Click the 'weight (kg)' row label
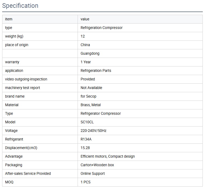The image size is (206, 189). (x=16, y=36)
